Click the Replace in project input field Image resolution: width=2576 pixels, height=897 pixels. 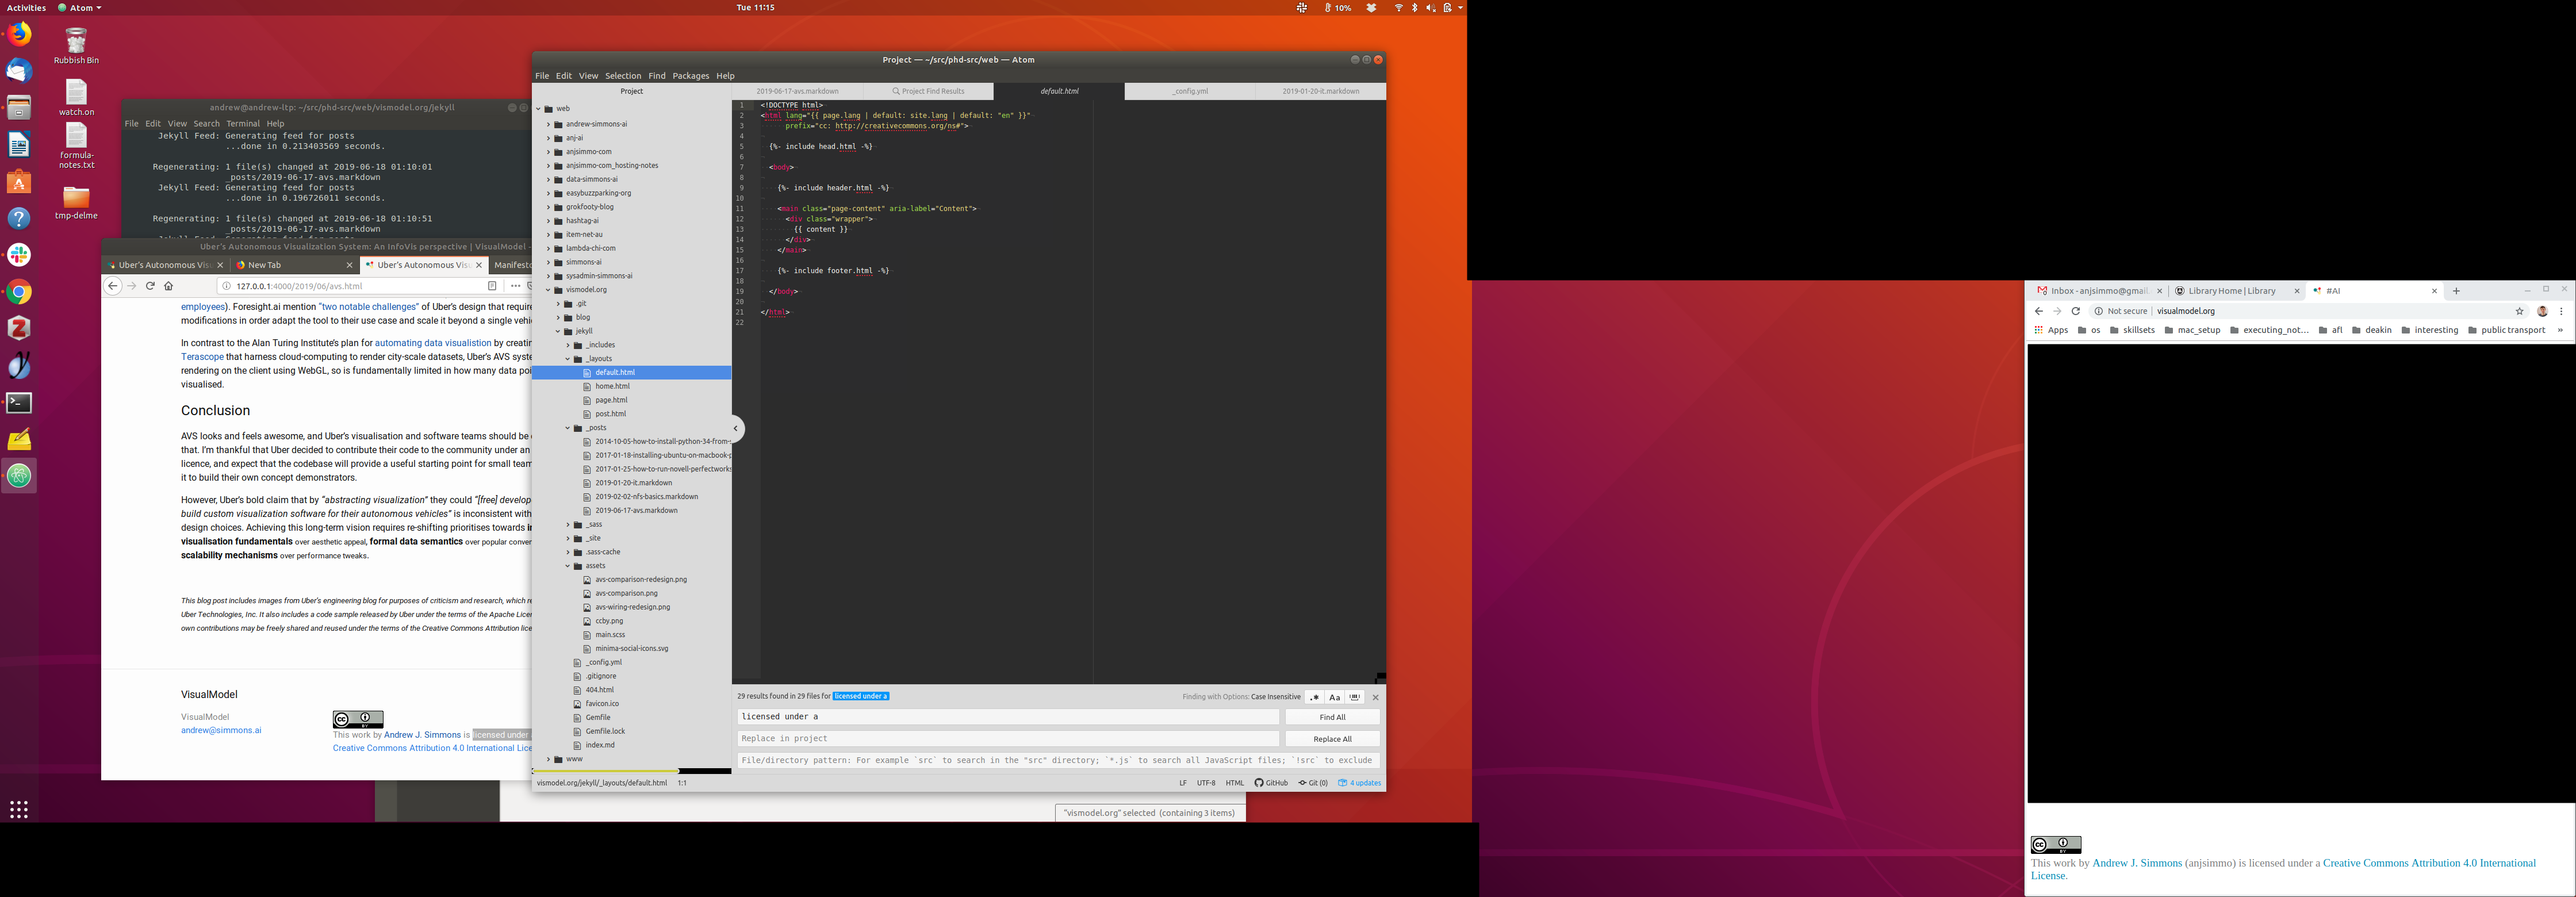point(1007,739)
